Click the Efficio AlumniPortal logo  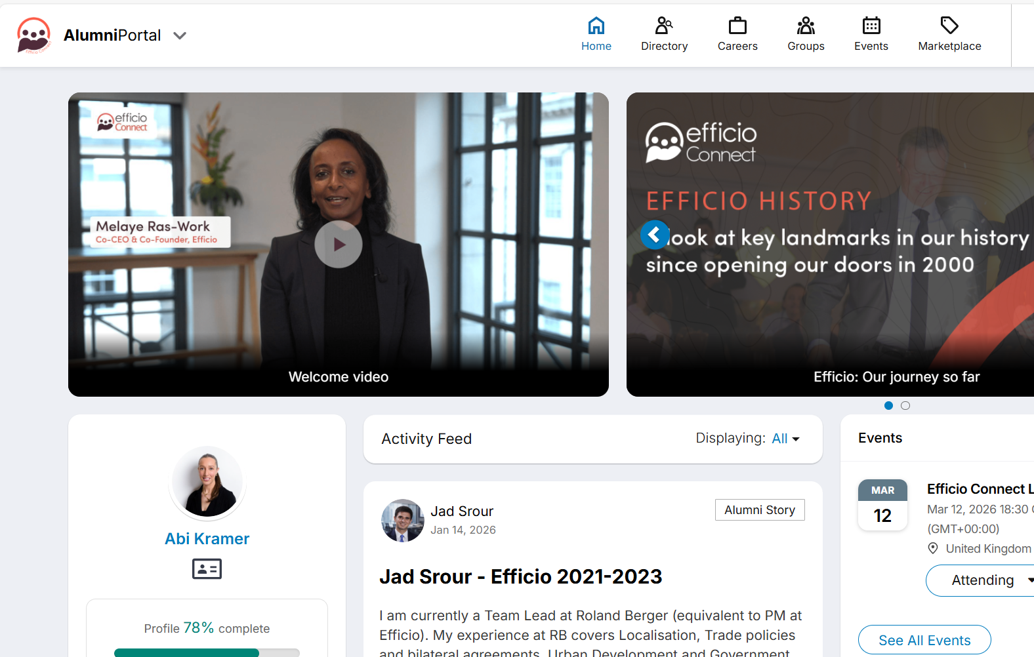click(33, 35)
